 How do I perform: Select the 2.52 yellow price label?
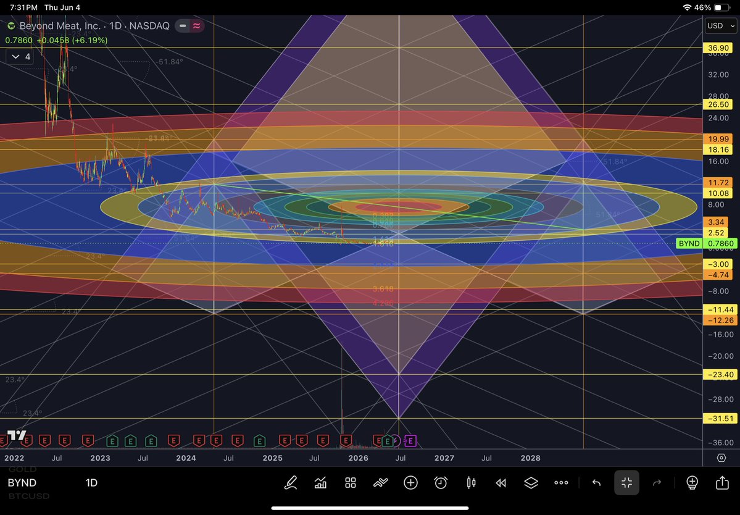pos(717,233)
